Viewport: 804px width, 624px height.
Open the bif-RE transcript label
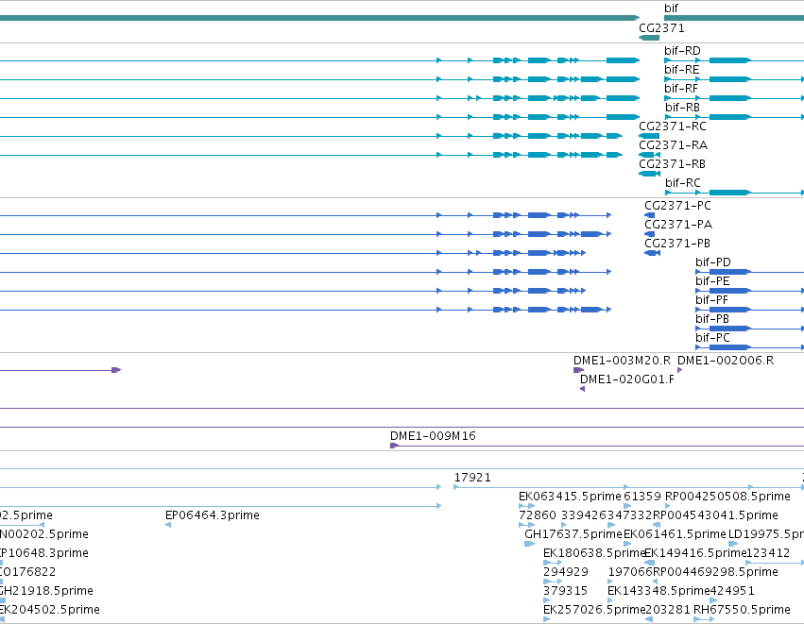[681, 70]
